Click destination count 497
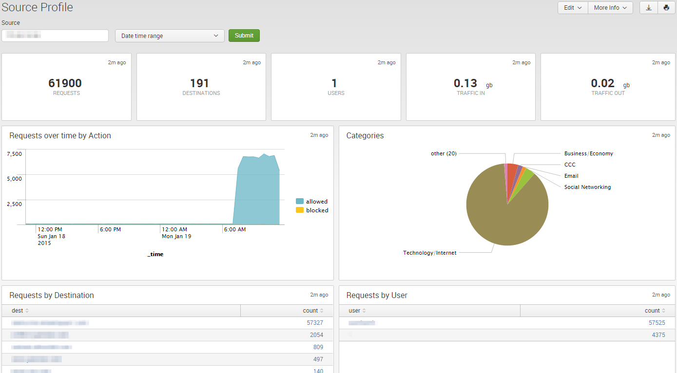Screen dimensions: 677x373 pos(318,359)
